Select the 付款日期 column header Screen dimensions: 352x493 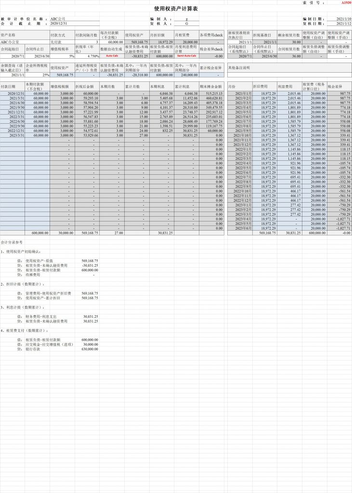(12, 87)
